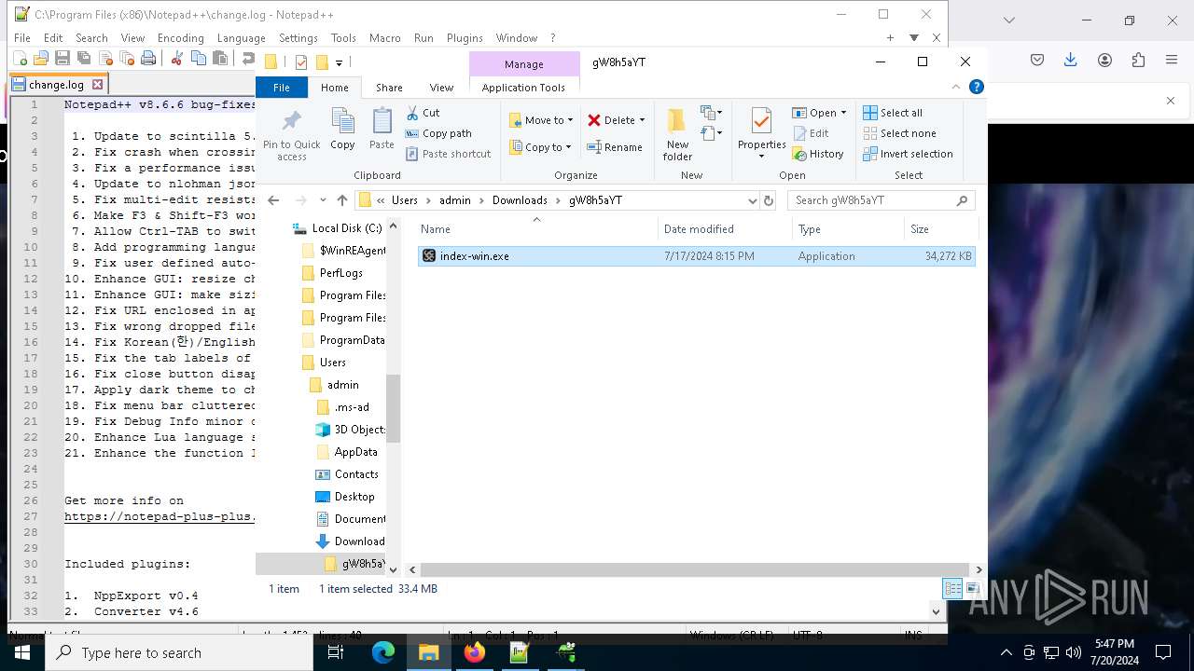Click Open file icon in Notepad++ toolbar
This screenshot has width=1194, height=671.
pos(41,59)
